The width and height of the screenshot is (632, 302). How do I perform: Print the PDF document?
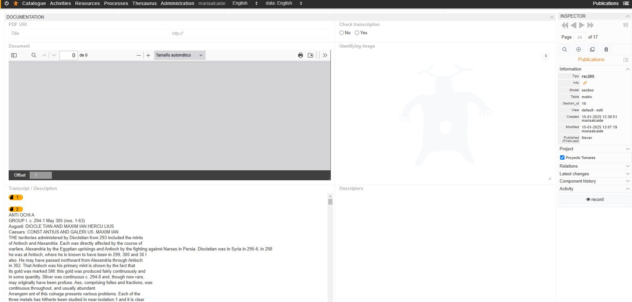(x=301, y=55)
